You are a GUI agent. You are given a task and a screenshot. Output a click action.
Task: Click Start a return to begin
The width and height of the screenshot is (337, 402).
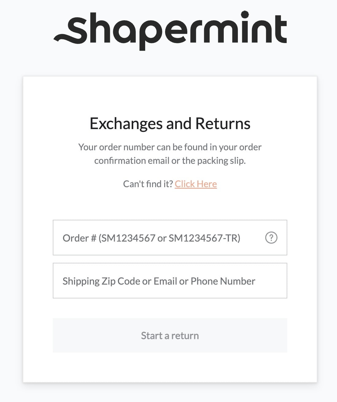point(169,335)
